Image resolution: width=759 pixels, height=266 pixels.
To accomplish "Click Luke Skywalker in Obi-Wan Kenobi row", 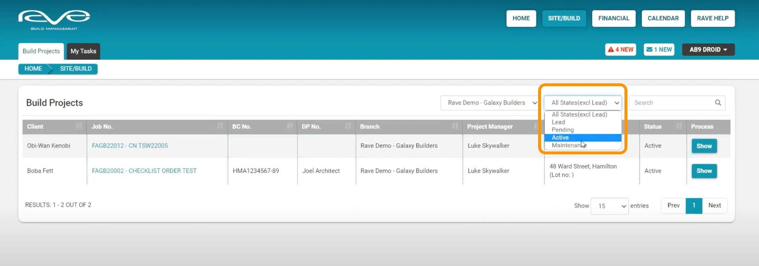I will [x=488, y=146].
